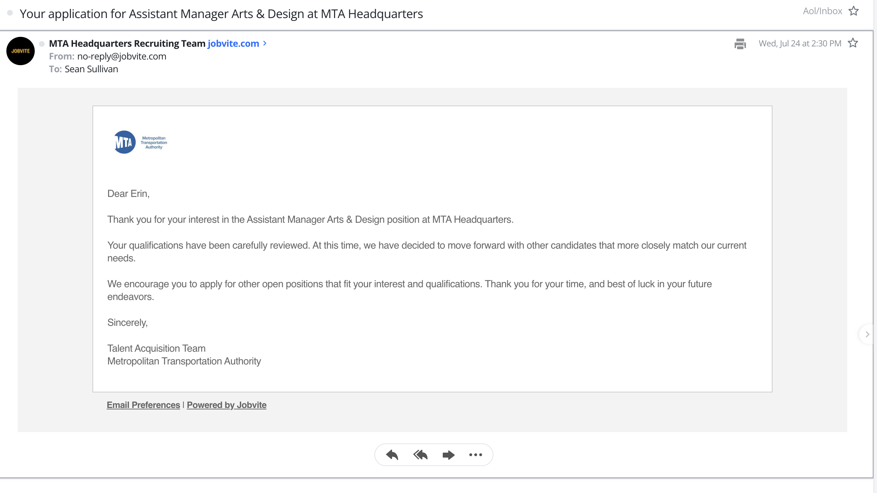Star this email using the top-right star
The image size is (877, 493).
click(x=854, y=11)
